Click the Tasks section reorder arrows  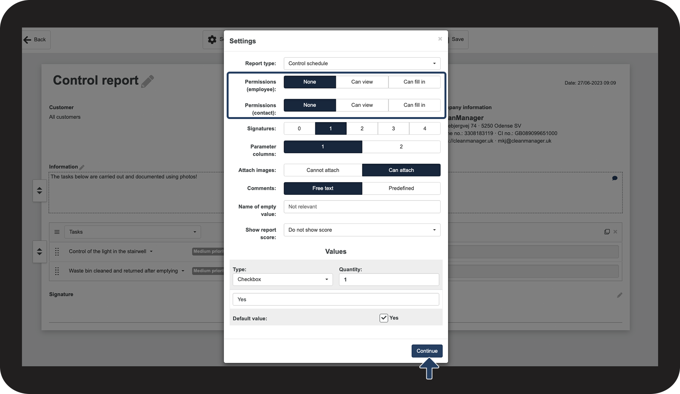click(x=40, y=252)
